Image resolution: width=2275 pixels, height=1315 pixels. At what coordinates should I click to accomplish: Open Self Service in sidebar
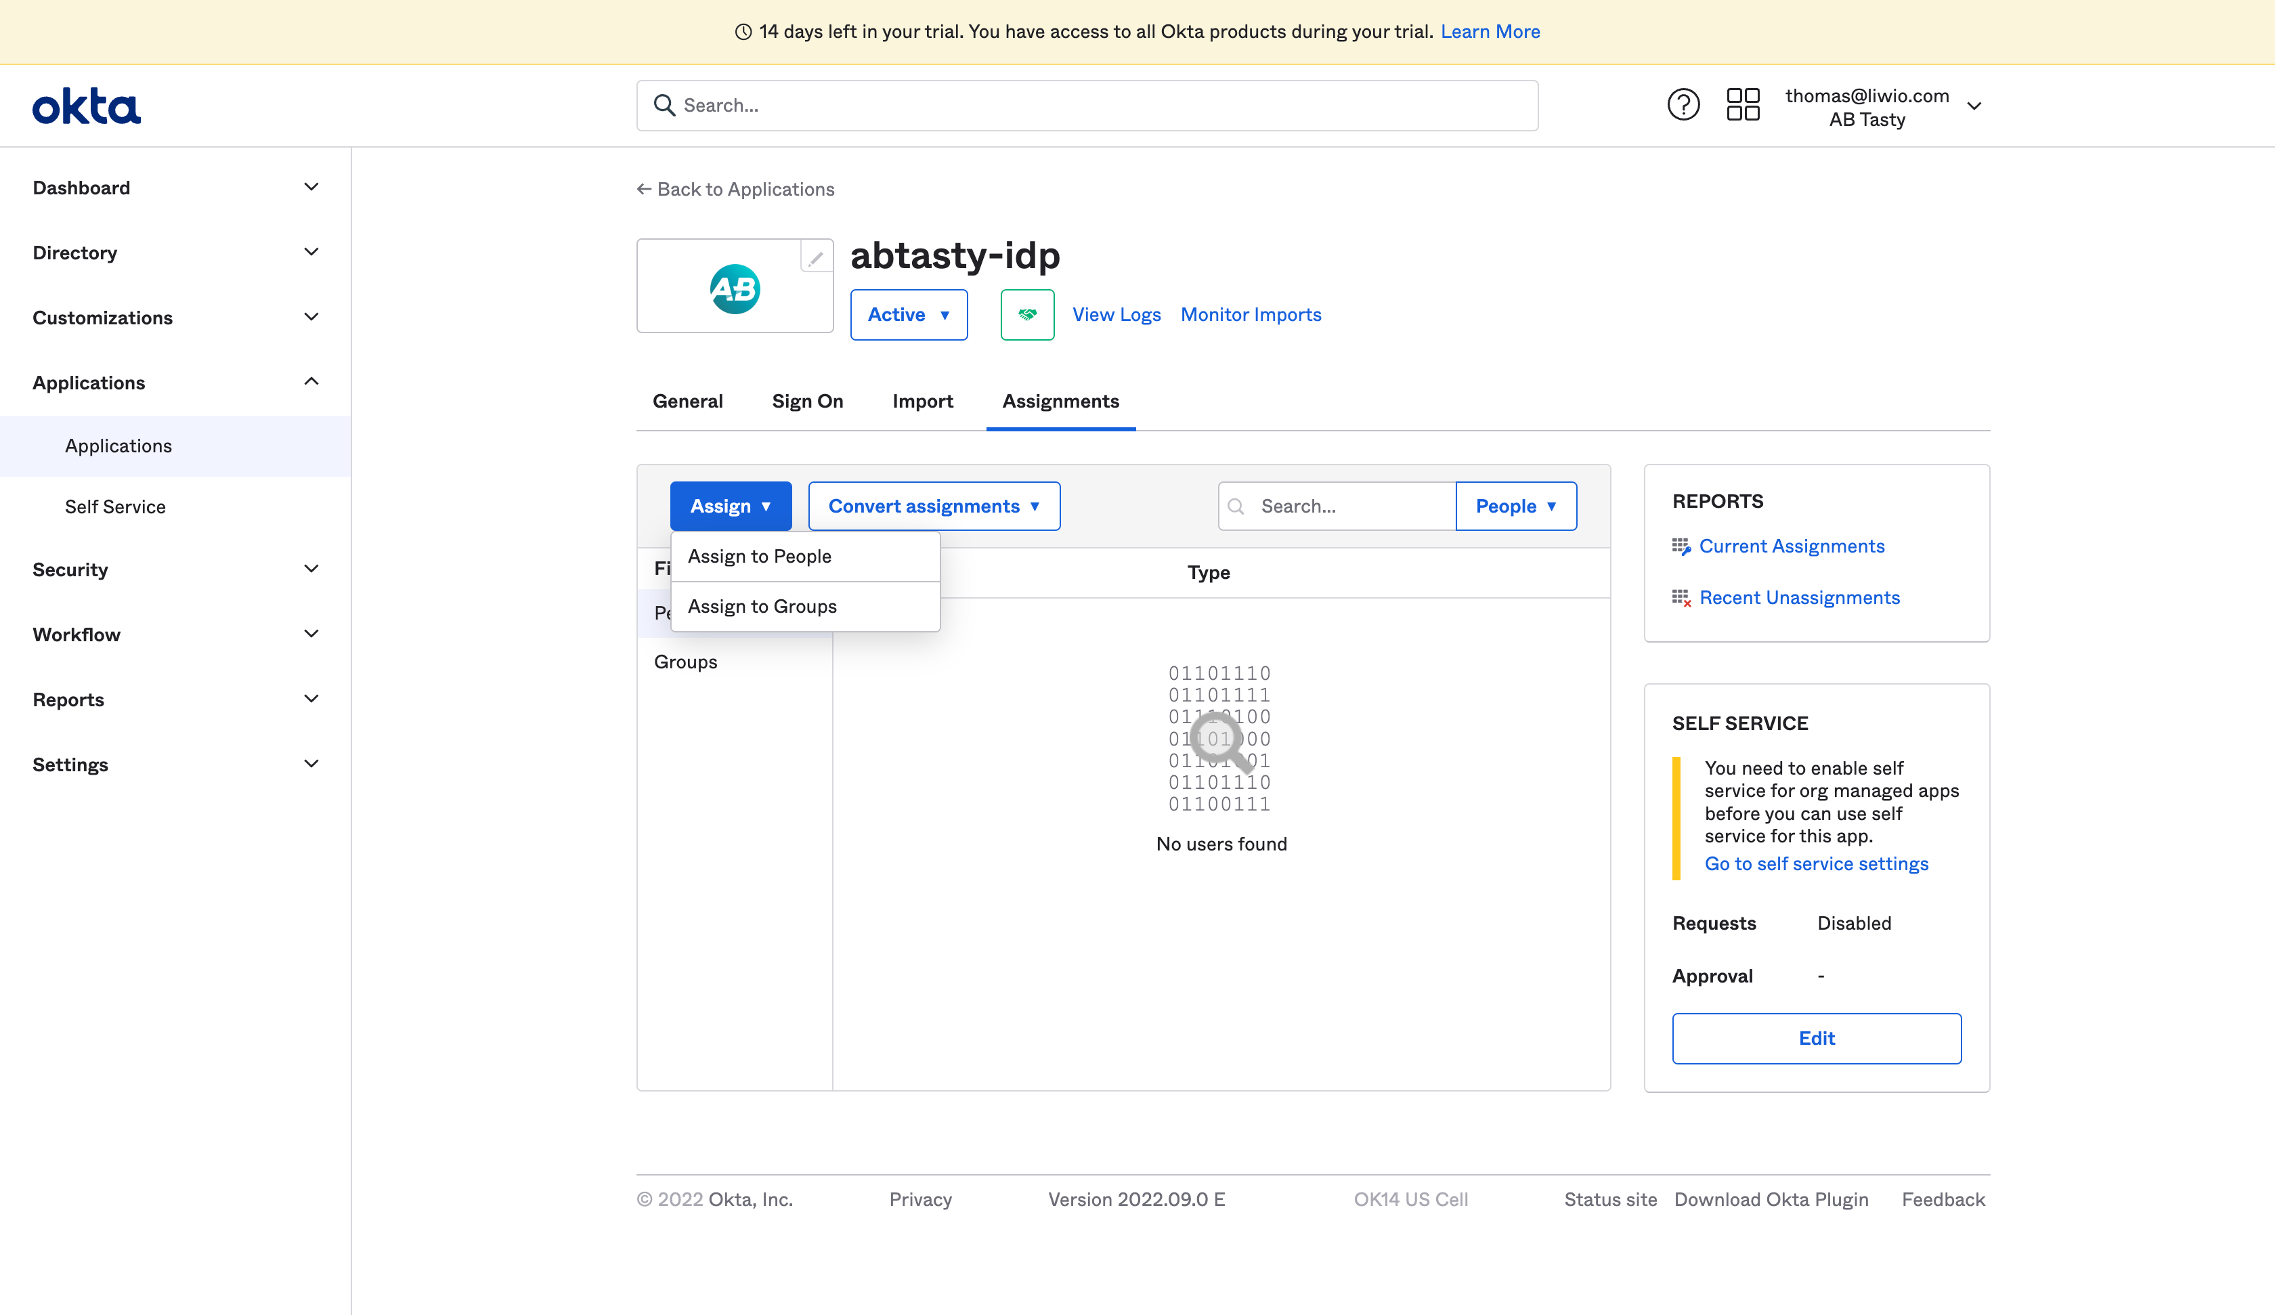175,506
